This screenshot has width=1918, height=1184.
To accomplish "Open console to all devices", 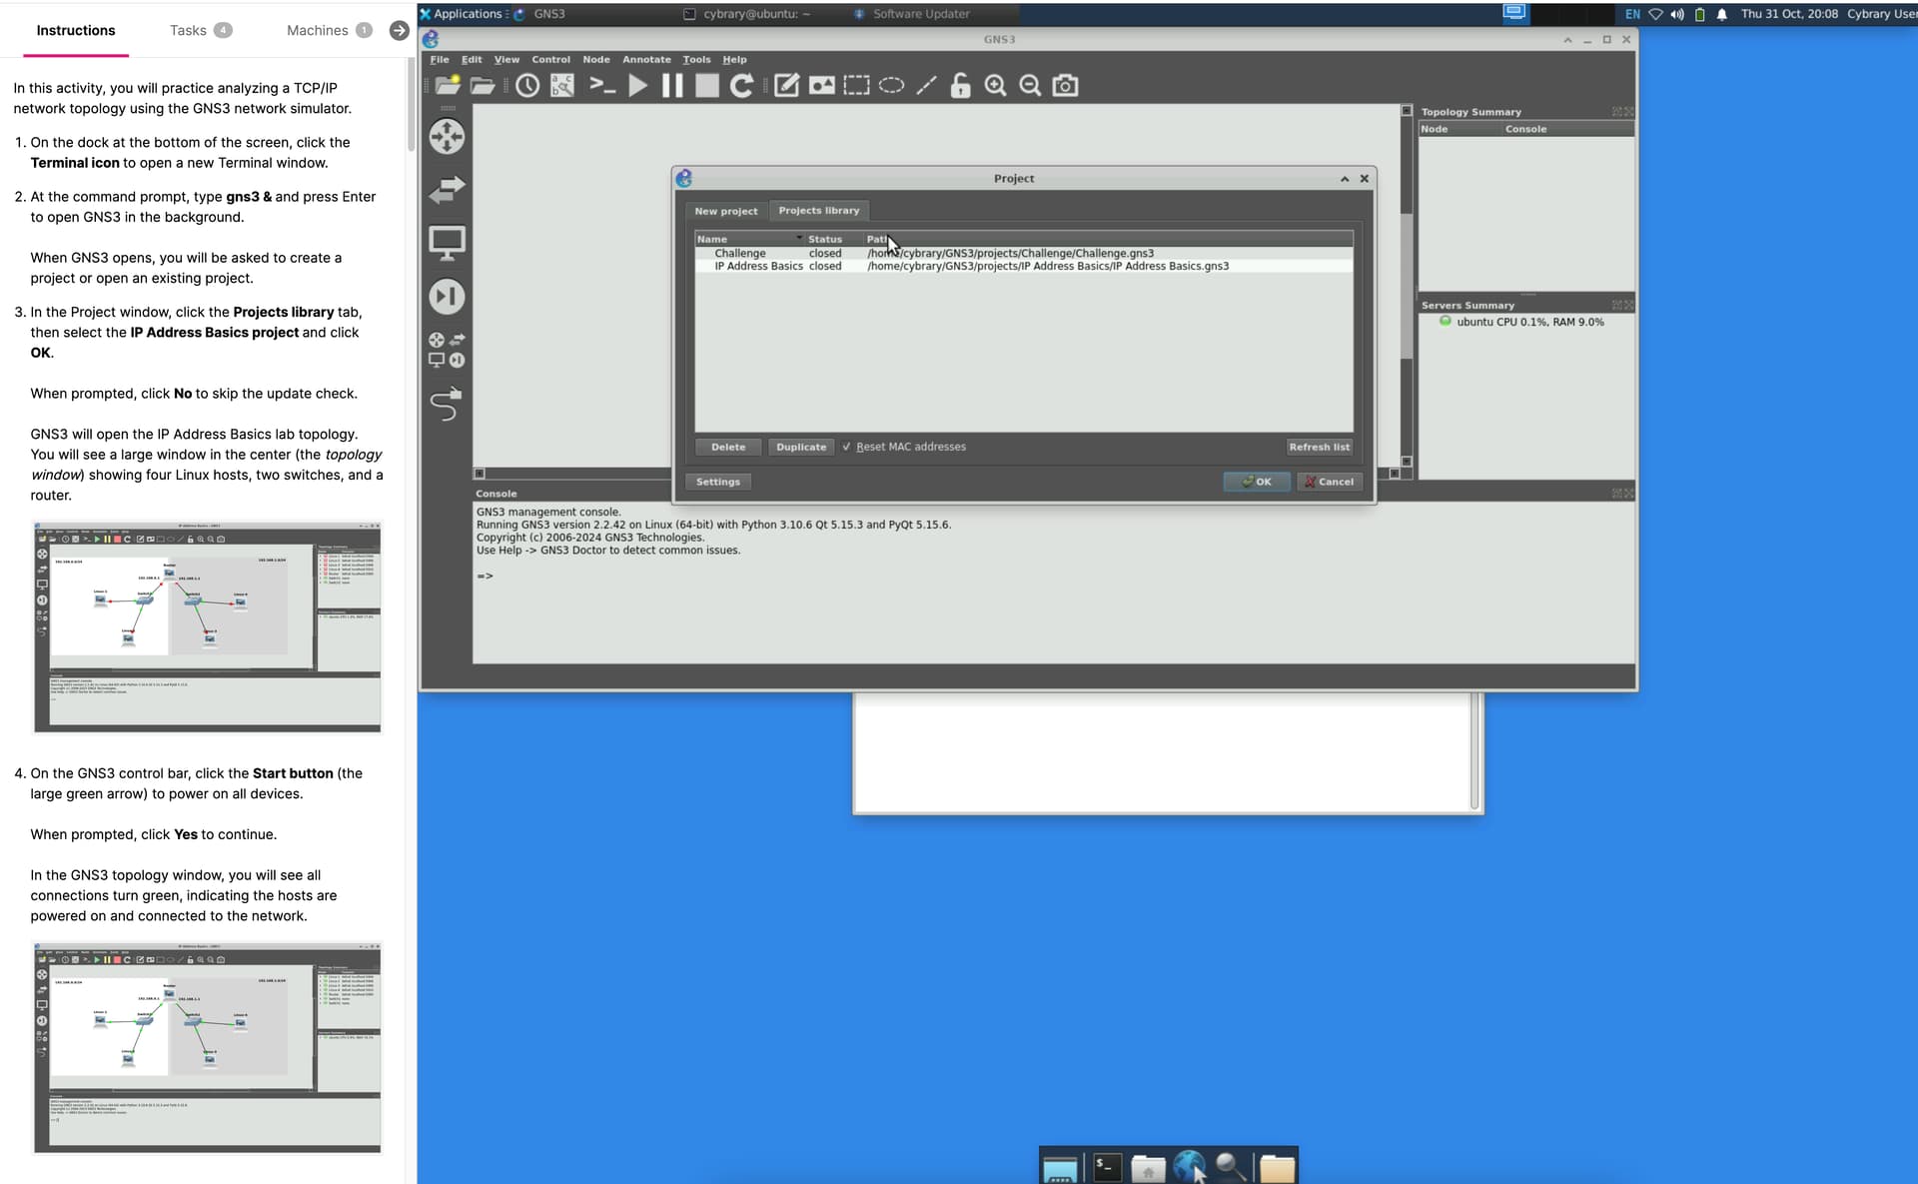I will (x=602, y=86).
